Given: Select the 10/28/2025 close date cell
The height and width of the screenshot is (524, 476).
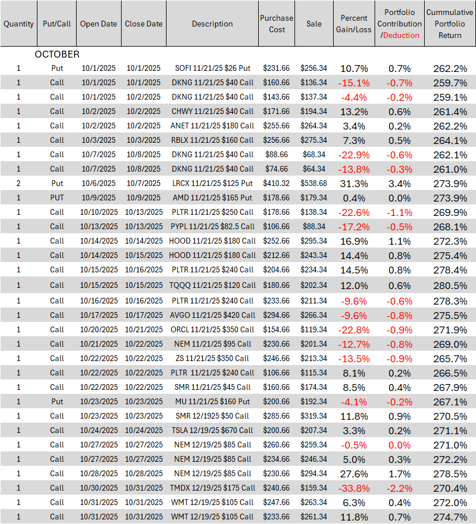Looking at the screenshot, I should point(144,473).
